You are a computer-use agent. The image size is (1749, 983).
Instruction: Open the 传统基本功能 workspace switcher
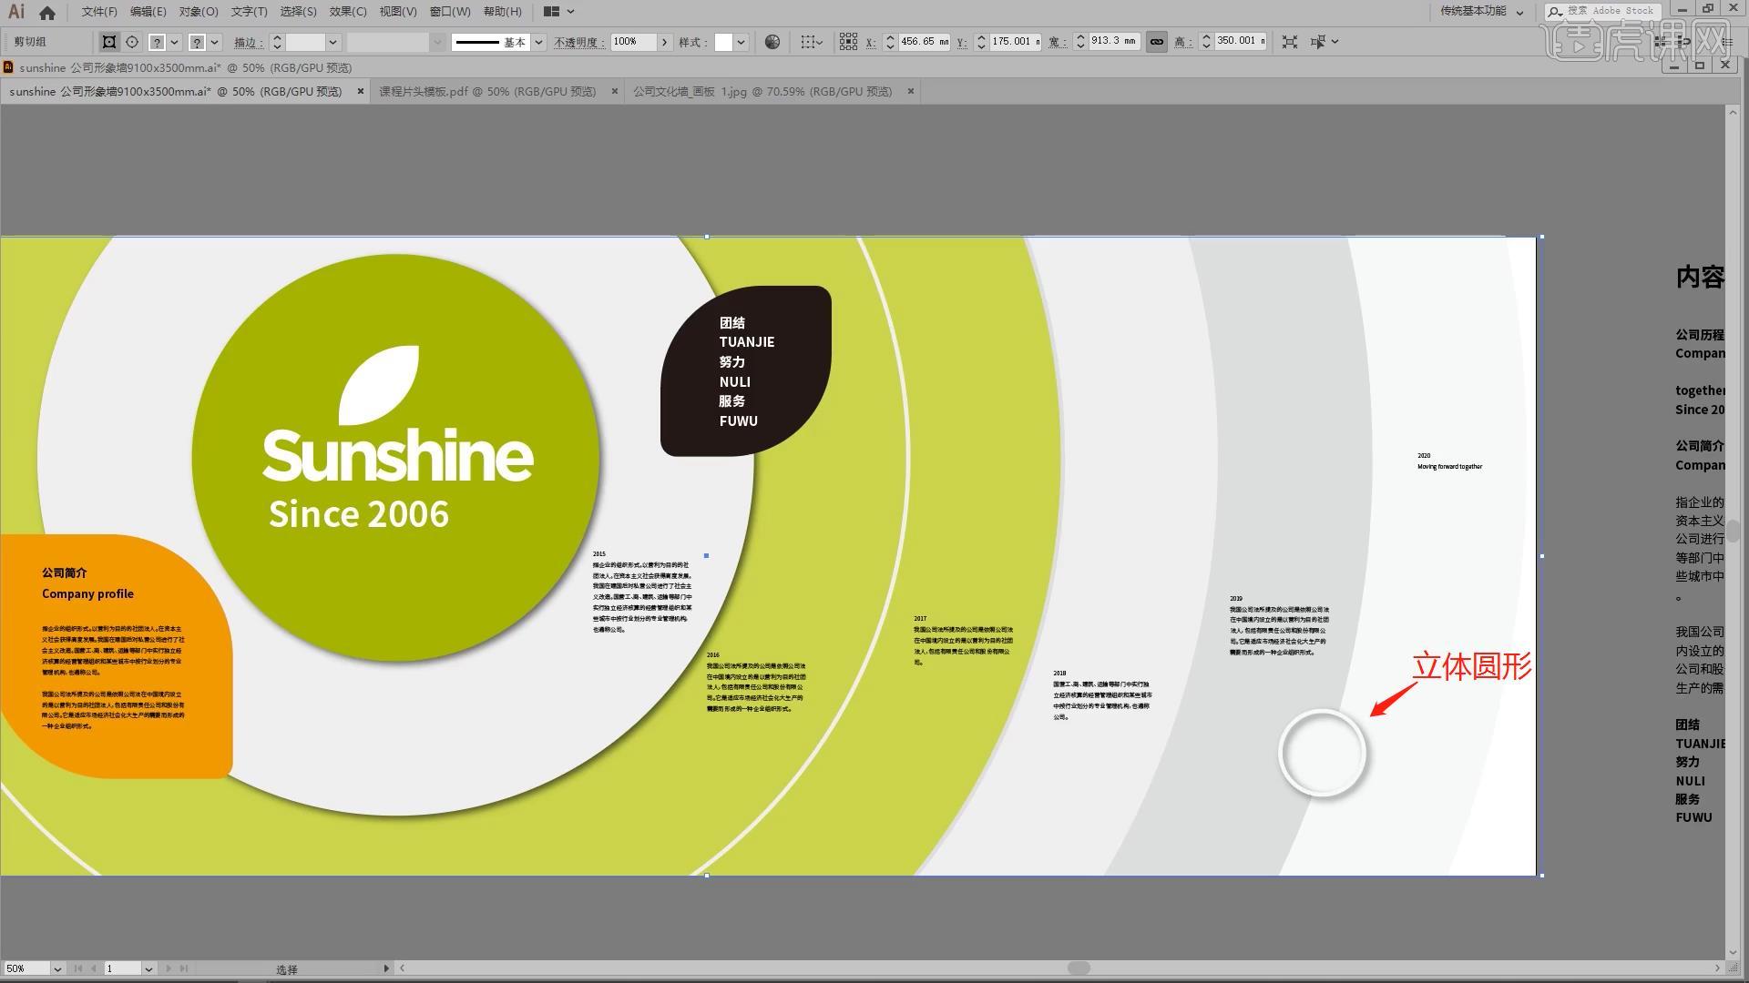coord(1481,12)
